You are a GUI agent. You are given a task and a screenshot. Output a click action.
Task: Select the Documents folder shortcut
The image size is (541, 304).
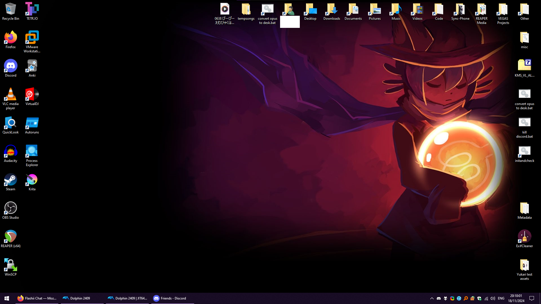click(x=353, y=12)
